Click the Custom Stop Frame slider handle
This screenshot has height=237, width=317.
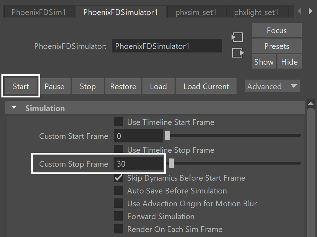[x=171, y=163]
